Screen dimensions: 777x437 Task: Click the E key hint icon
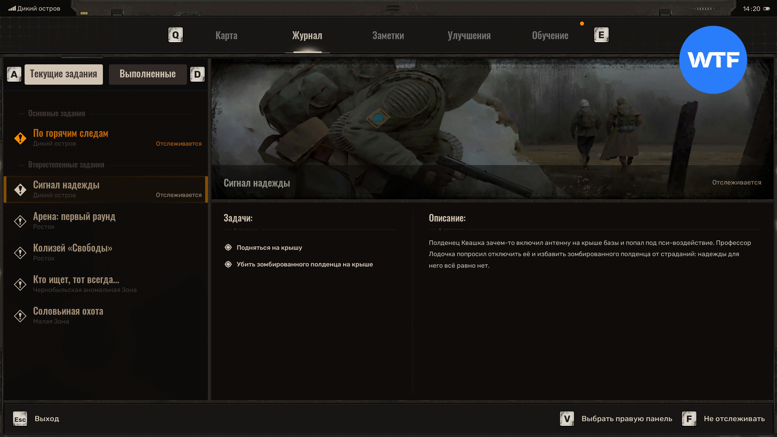click(x=601, y=35)
